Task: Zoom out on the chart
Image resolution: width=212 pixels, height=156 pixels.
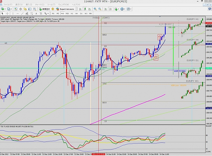Action: click(x=100, y=9)
